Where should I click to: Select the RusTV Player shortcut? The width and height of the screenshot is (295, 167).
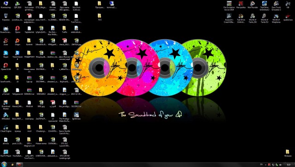pyautogui.click(x=6, y=153)
